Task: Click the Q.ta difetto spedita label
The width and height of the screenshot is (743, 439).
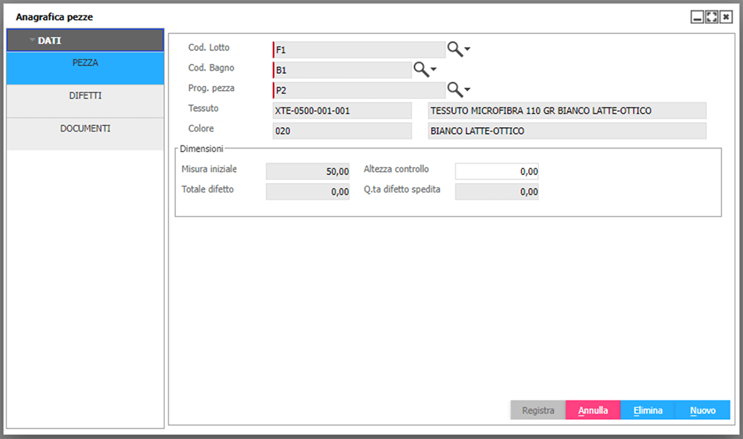Action: pyautogui.click(x=402, y=189)
